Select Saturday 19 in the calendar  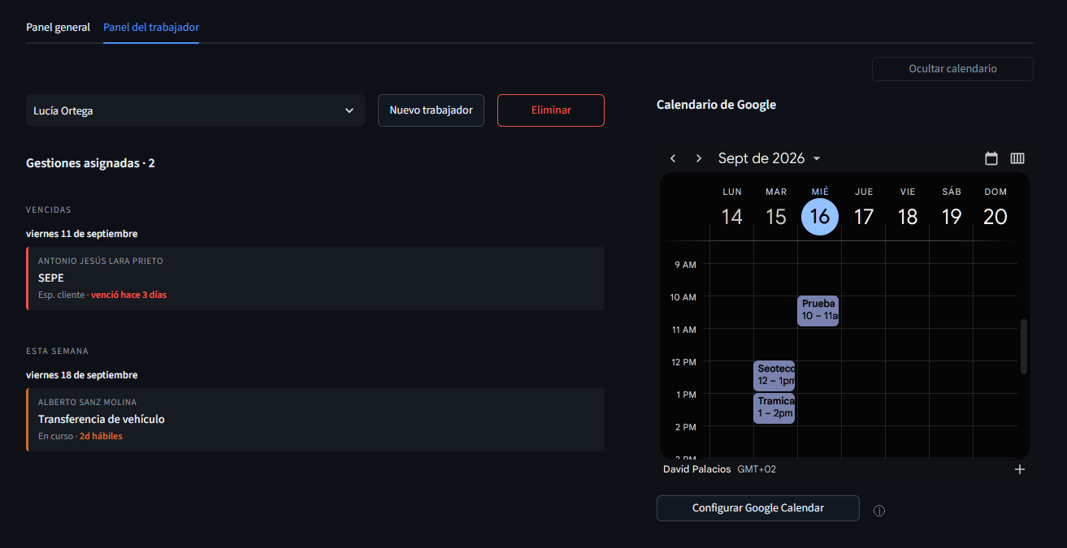(952, 217)
